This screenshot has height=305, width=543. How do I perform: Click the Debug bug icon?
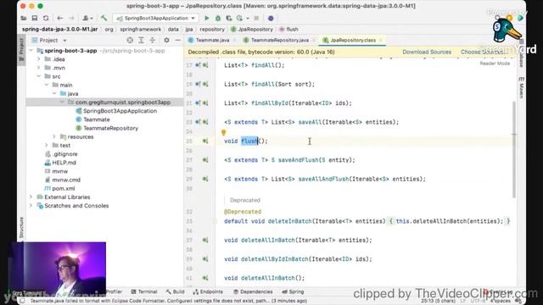(x=218, y=18)
